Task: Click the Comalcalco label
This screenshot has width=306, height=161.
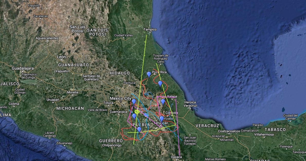Action: (x=249, y=131)
